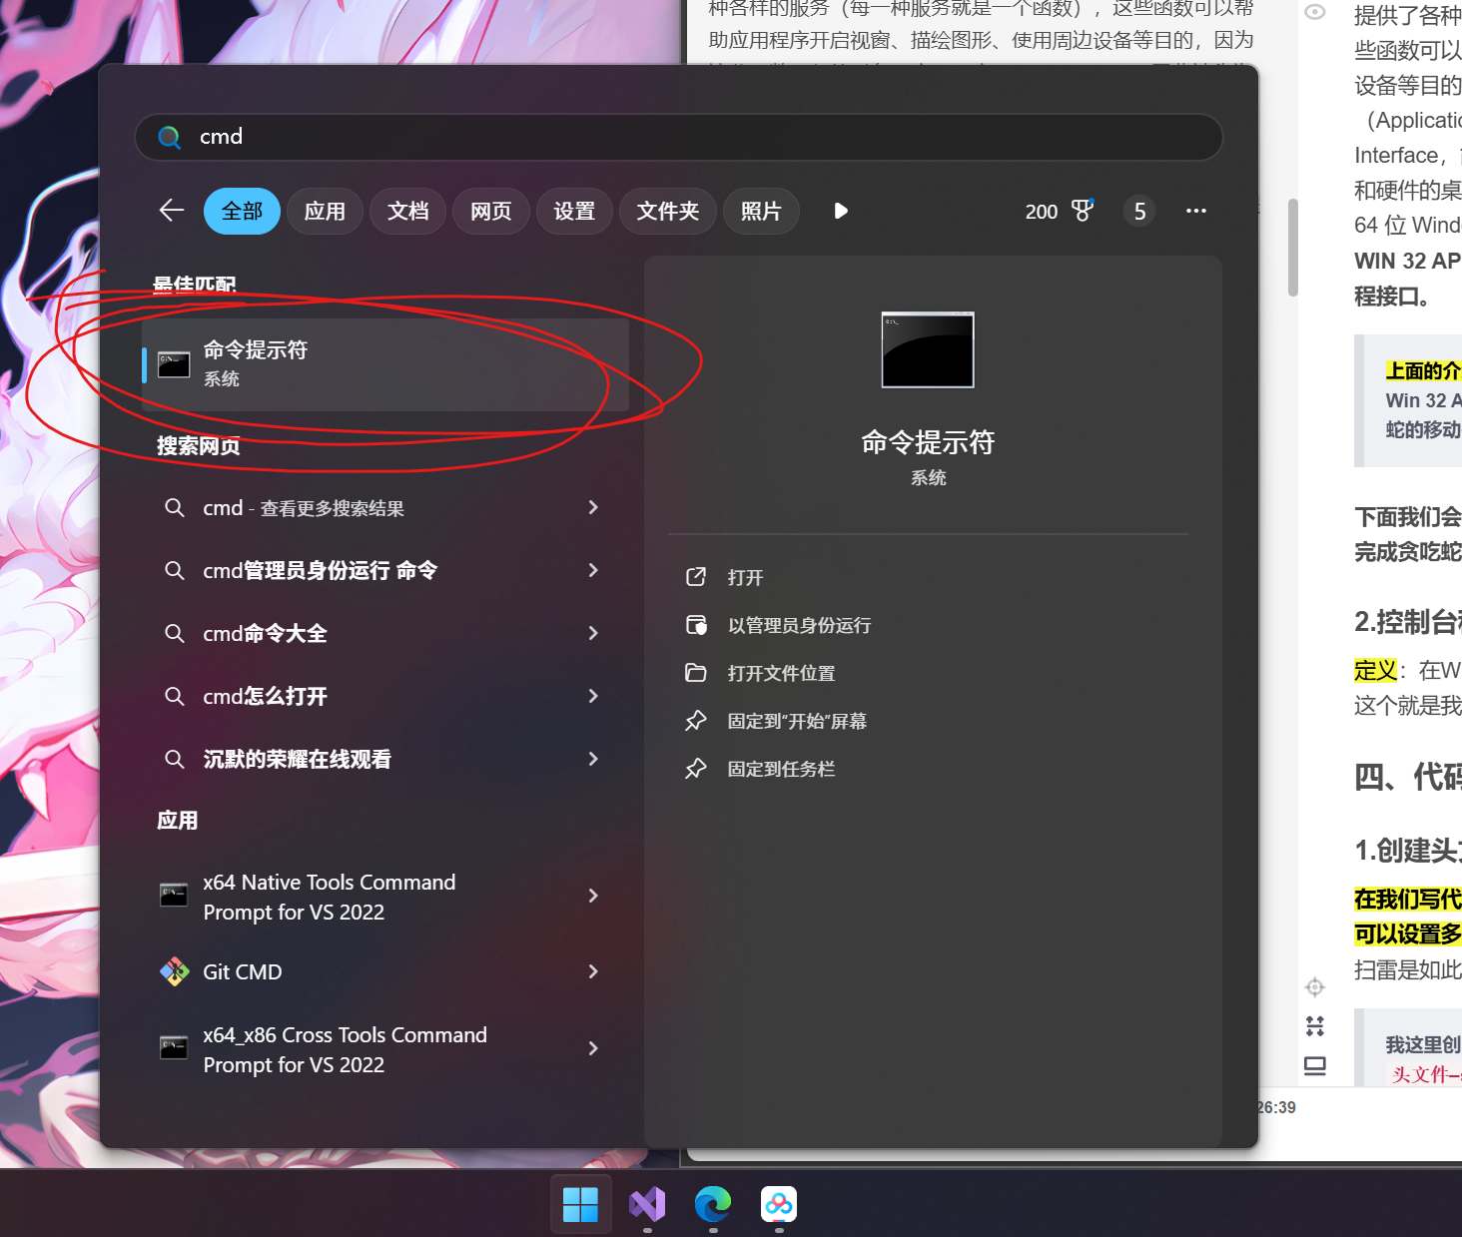Launch Git CMD from the apps list
Image resolution: width=1462 pixels, height=1237 pixels.
tap(243, 971)
